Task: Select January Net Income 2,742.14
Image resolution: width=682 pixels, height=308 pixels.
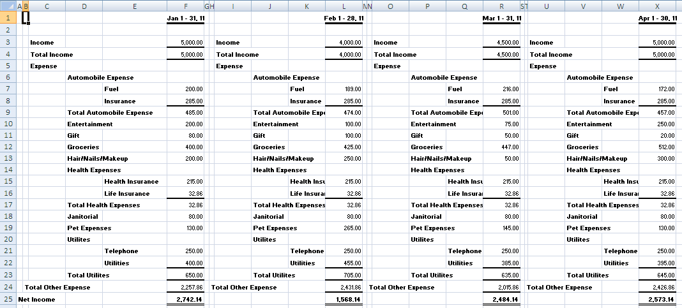Action: click(186, 299)
